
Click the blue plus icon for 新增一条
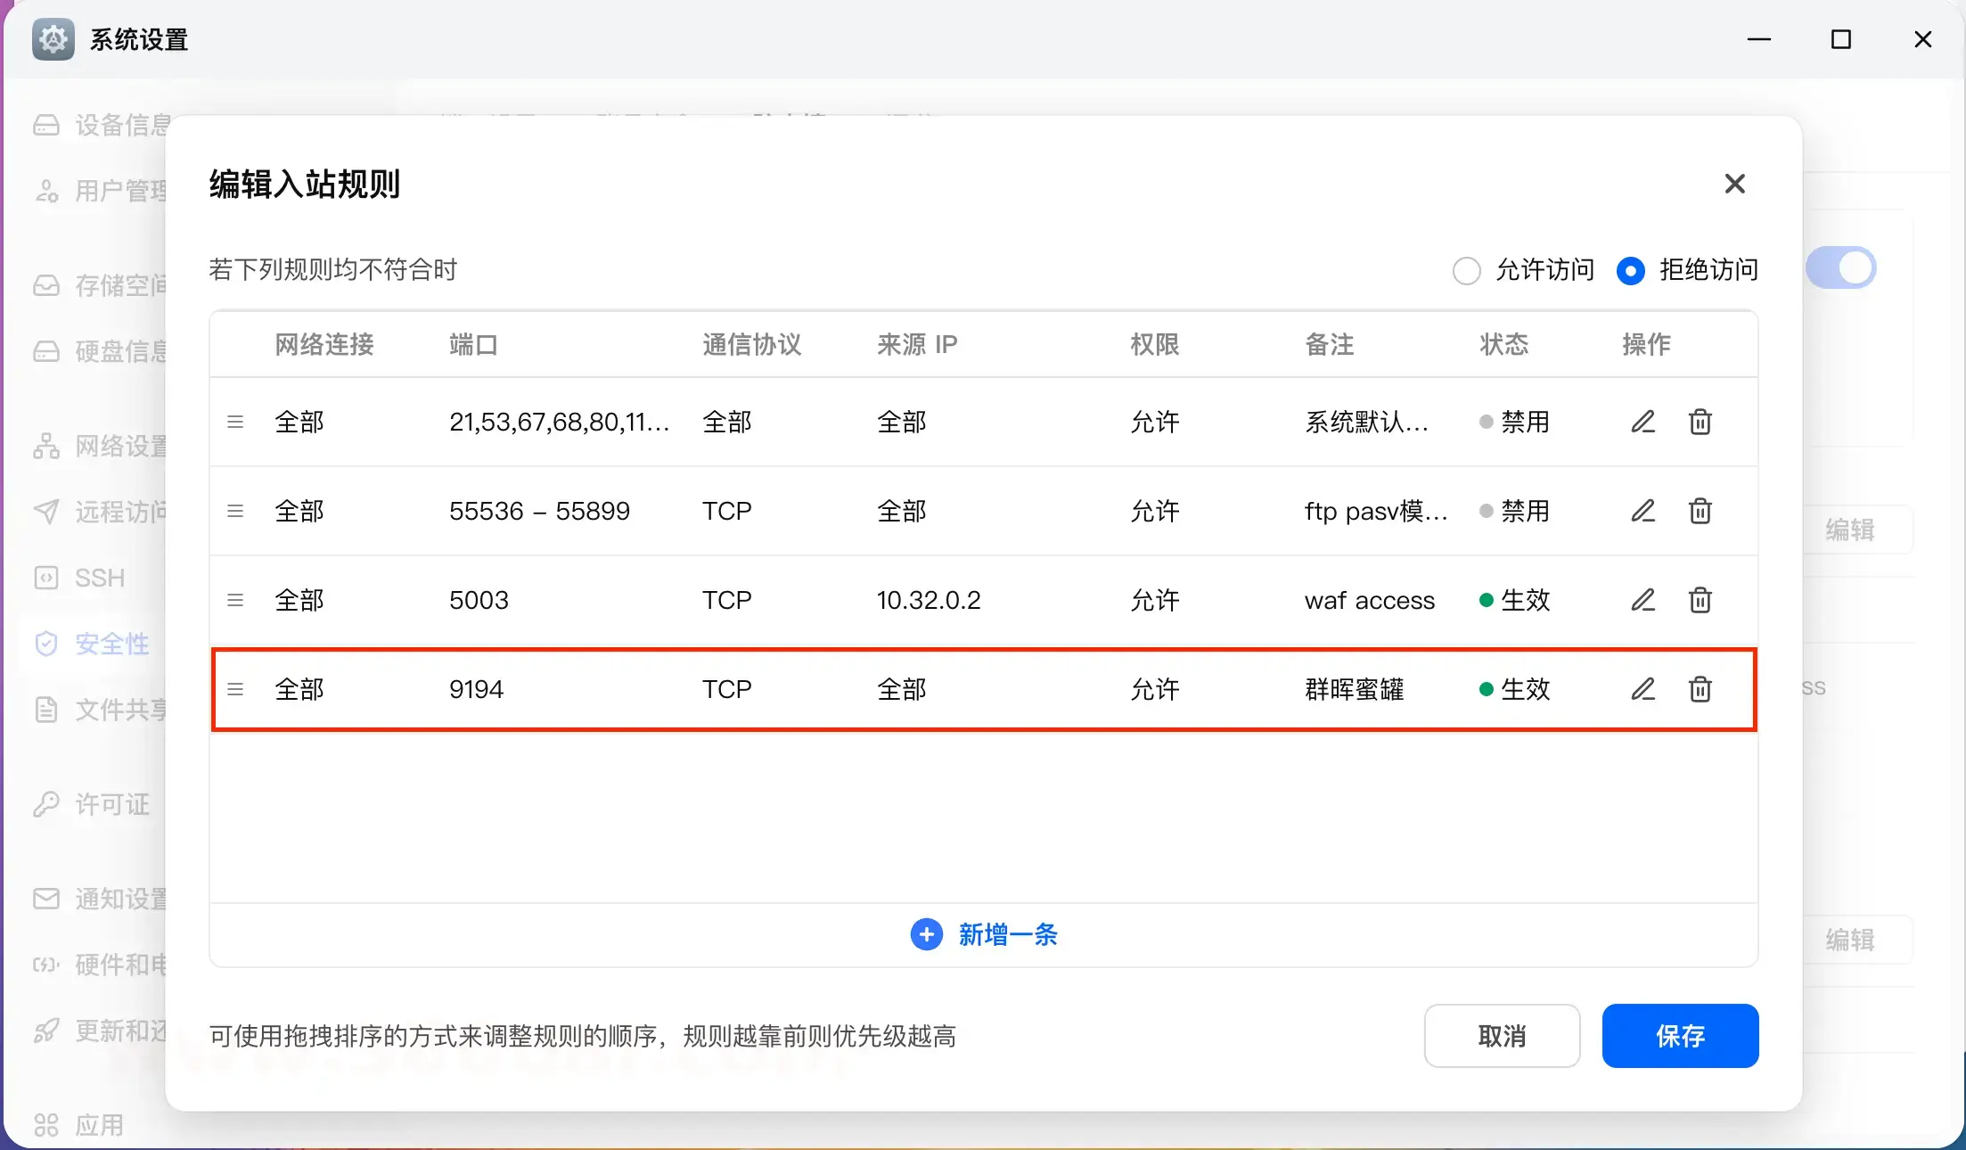pos(926,934)
